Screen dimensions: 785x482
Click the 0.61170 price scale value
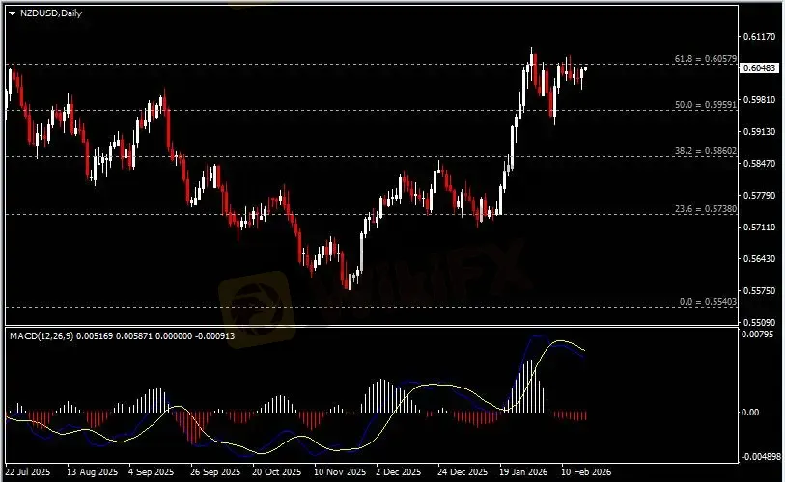click(760, 36)
